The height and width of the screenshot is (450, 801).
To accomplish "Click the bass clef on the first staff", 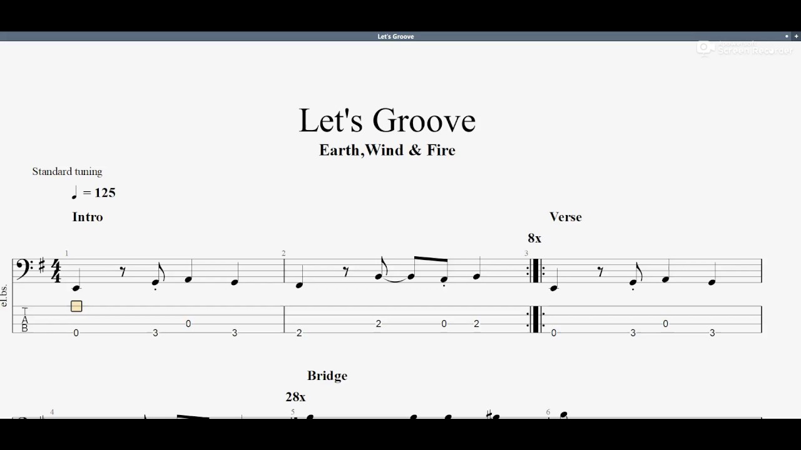I will 24,269.
